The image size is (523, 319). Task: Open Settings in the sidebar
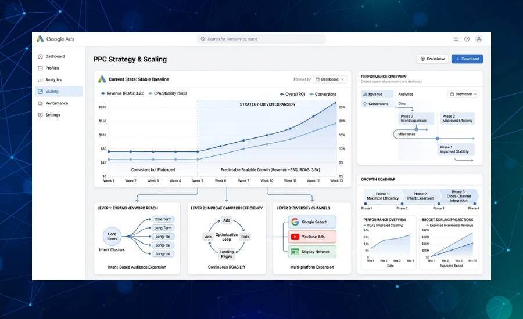(x=59, y=115)
